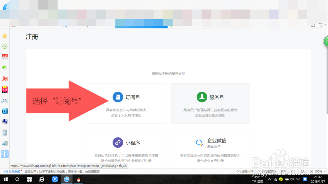The height and width of the screenshot is (184, 328).
Task: Click the undo arrow in browser toolbar
Action: tap(321, 25)
